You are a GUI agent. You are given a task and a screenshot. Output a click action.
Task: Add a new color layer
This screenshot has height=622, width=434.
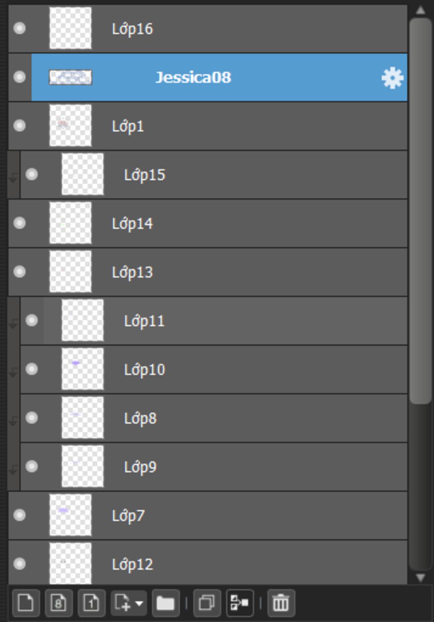pos(26,602)
